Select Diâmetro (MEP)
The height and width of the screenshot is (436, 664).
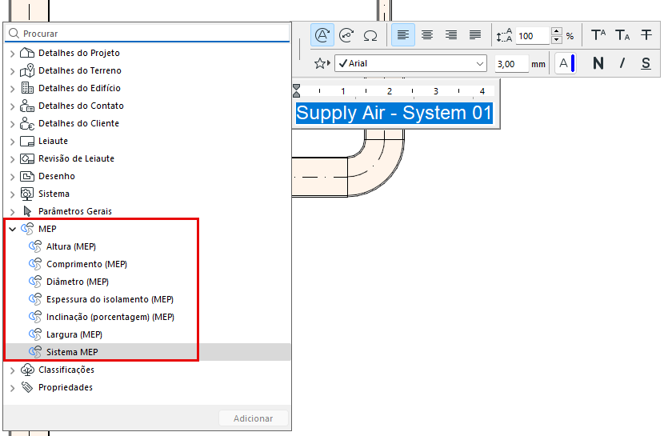point(78,282)
